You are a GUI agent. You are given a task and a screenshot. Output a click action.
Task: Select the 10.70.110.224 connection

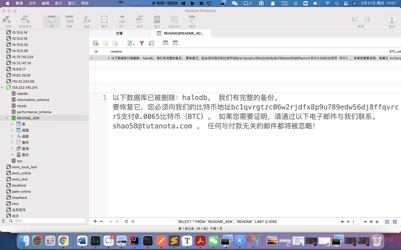(x=22, y=57)
